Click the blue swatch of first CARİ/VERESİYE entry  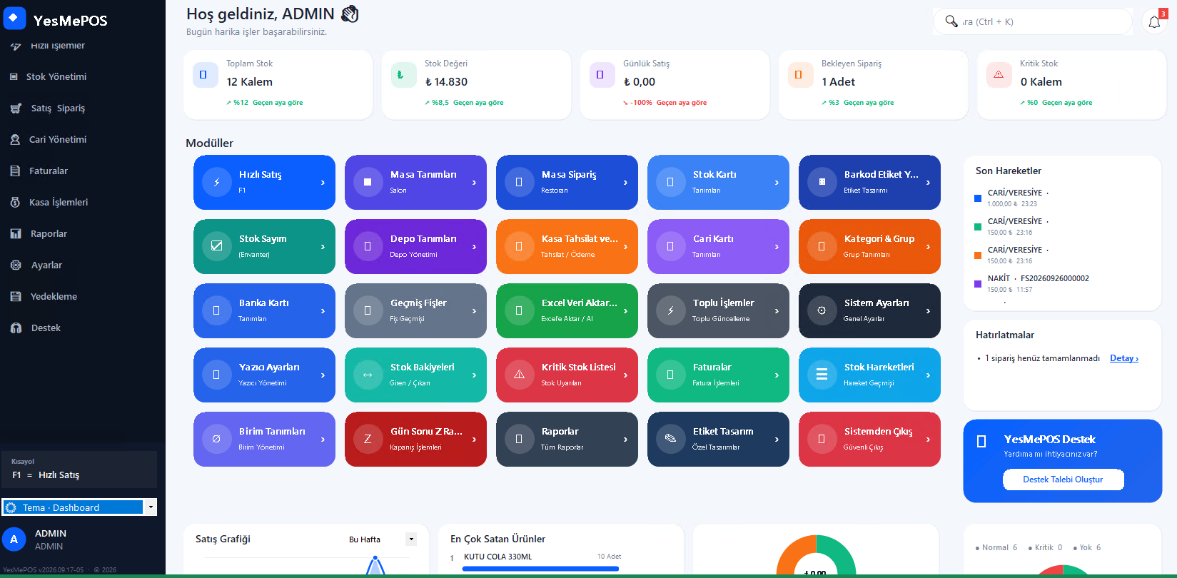978,198
